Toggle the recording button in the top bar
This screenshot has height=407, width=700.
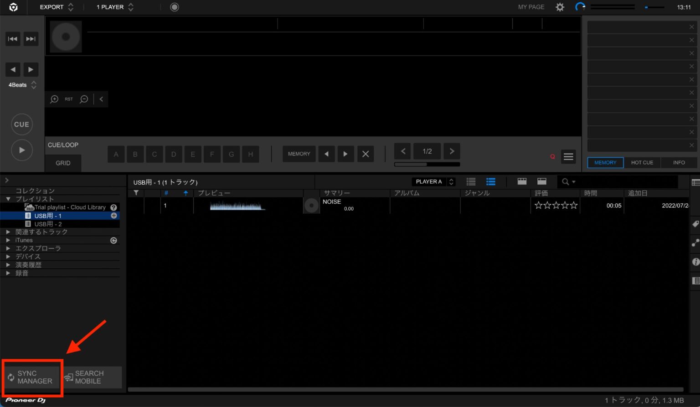pyautogui.click(x=174, y=7)
